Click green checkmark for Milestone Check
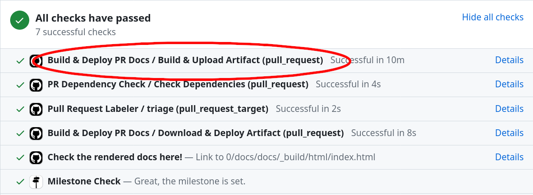This screenshot has width=533, height=195. (x=20, y=182)
